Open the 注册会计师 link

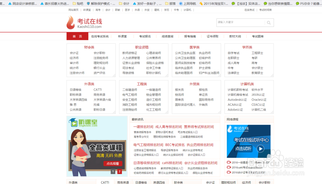click(77, 73)
